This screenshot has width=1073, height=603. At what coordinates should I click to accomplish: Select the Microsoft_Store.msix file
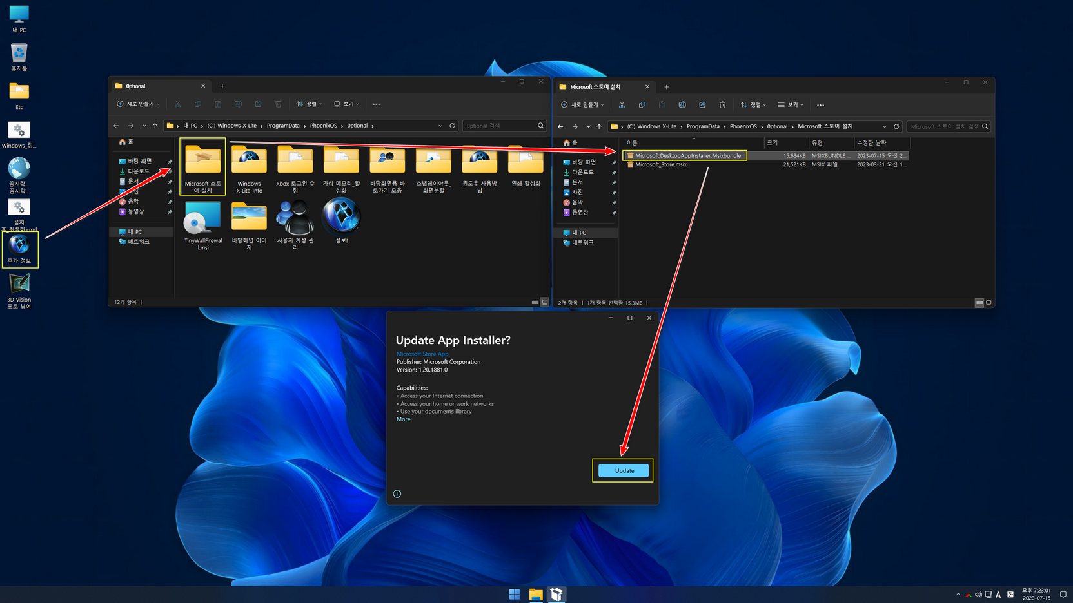click(660, 164)
